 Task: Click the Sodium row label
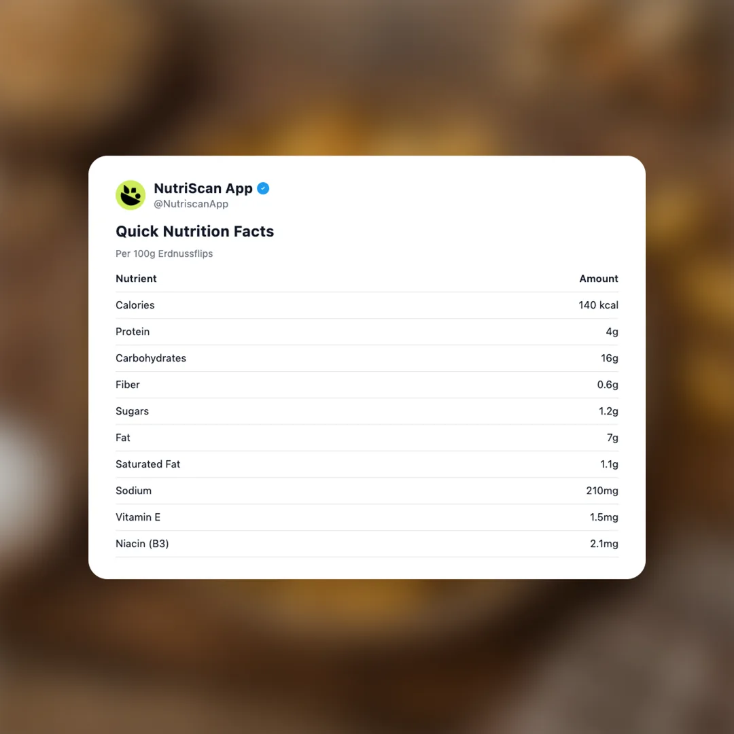133,491
